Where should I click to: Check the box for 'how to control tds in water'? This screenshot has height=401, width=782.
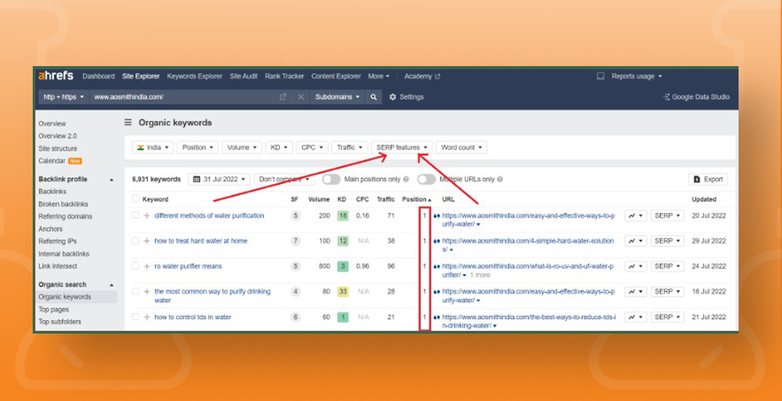click(136, 317)
